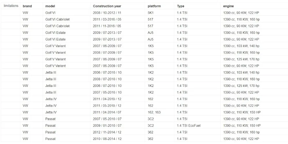Select construction year '2007 / 05-2010 / 10'

pyautogui.click(x=107, y=92)
